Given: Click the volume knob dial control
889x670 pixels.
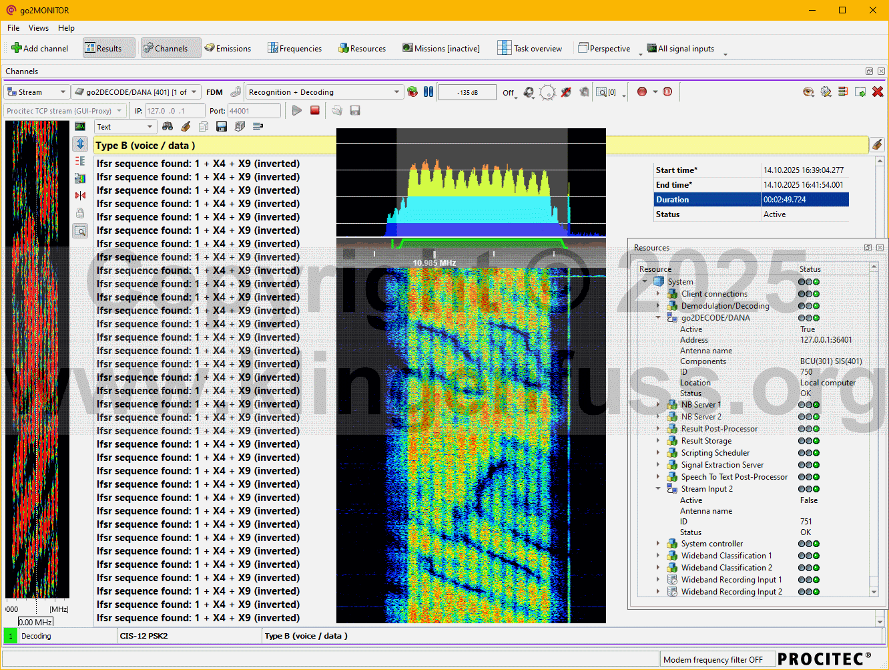Looking at the screenshot, I should tap(547, 92).
